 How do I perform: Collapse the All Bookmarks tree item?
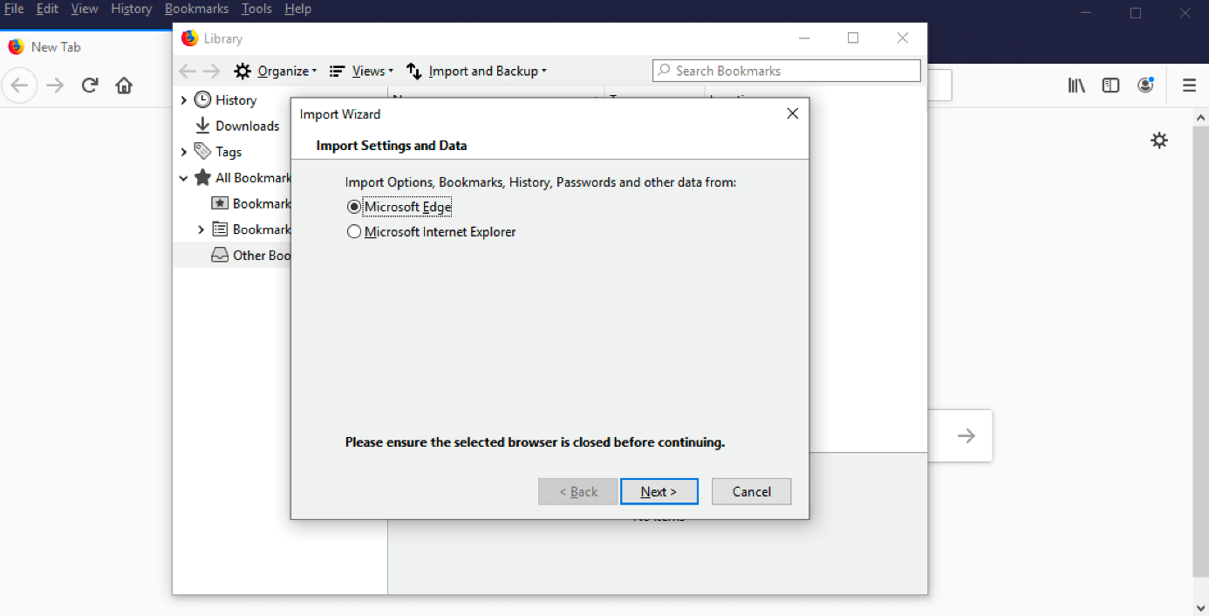[183, 177]
